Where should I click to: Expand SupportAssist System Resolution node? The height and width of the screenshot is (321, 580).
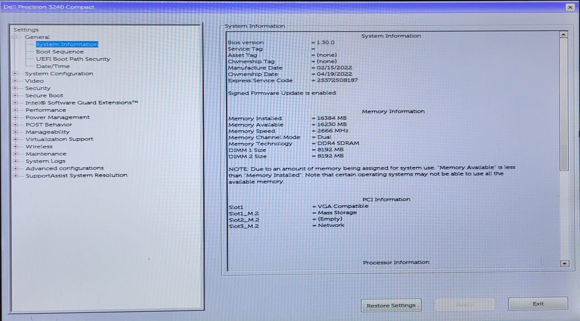pos(15,176)
